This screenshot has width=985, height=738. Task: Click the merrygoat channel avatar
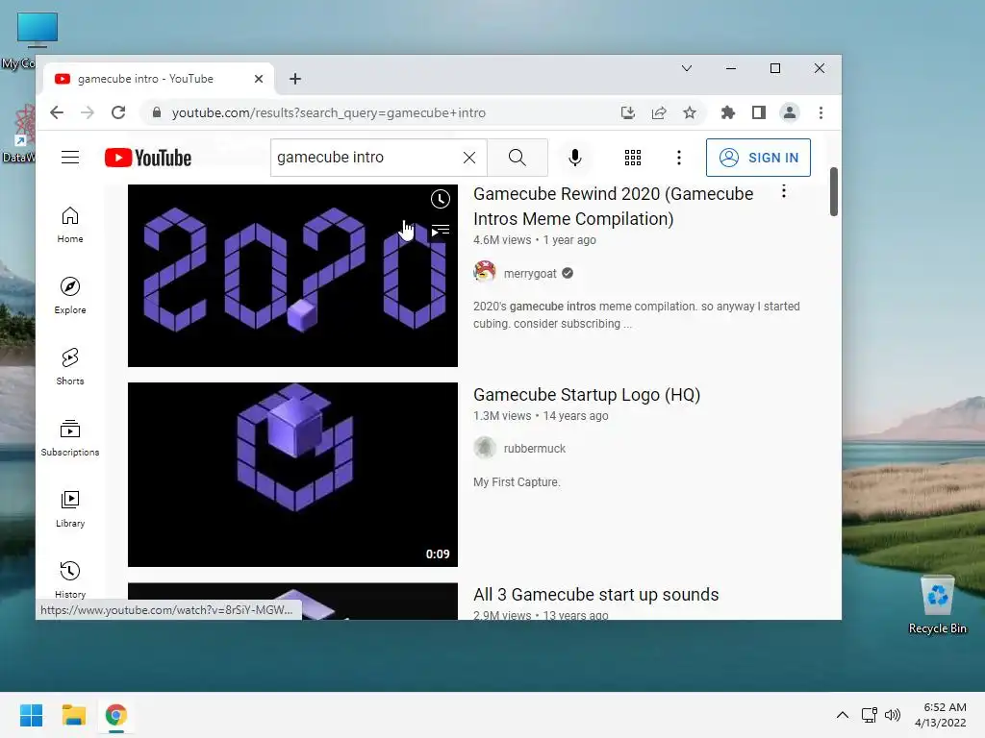[x=485, y=273]
